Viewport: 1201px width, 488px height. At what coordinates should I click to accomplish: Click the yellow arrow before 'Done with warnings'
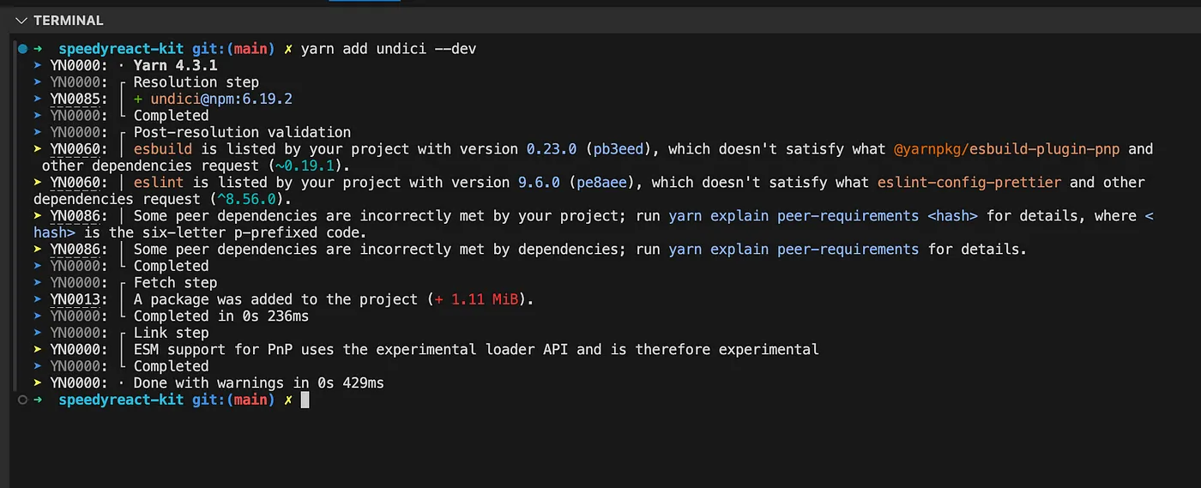pyautogui.click(x=39, y=383)
